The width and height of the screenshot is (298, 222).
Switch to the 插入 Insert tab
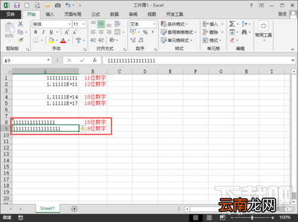[x=50, y=14]
